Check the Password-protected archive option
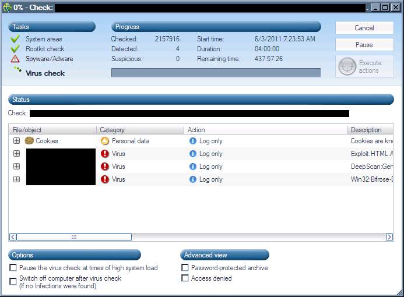This screenshot has width=404, height=297. point(185,268)
